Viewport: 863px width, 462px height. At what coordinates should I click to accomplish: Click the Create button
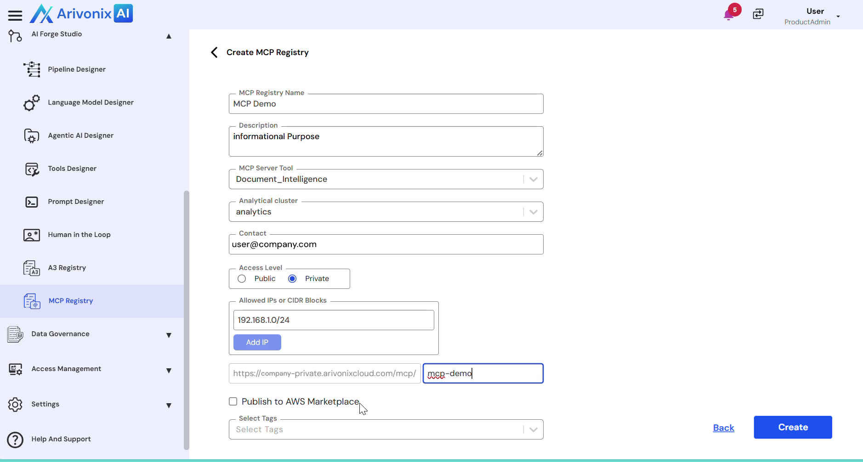[x=793, y=427]
